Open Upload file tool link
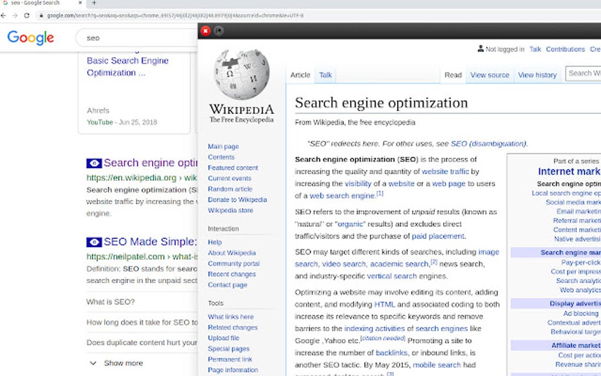 [223, 338]
